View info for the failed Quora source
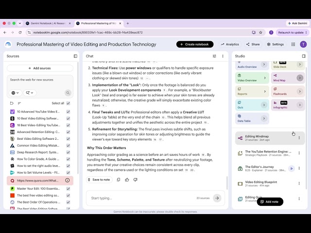The image size is (311, 233). tap(68, 180)
